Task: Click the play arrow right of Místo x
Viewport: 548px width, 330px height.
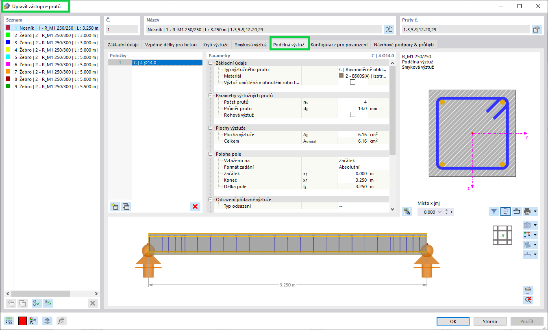Action: [x=452, y=212]
